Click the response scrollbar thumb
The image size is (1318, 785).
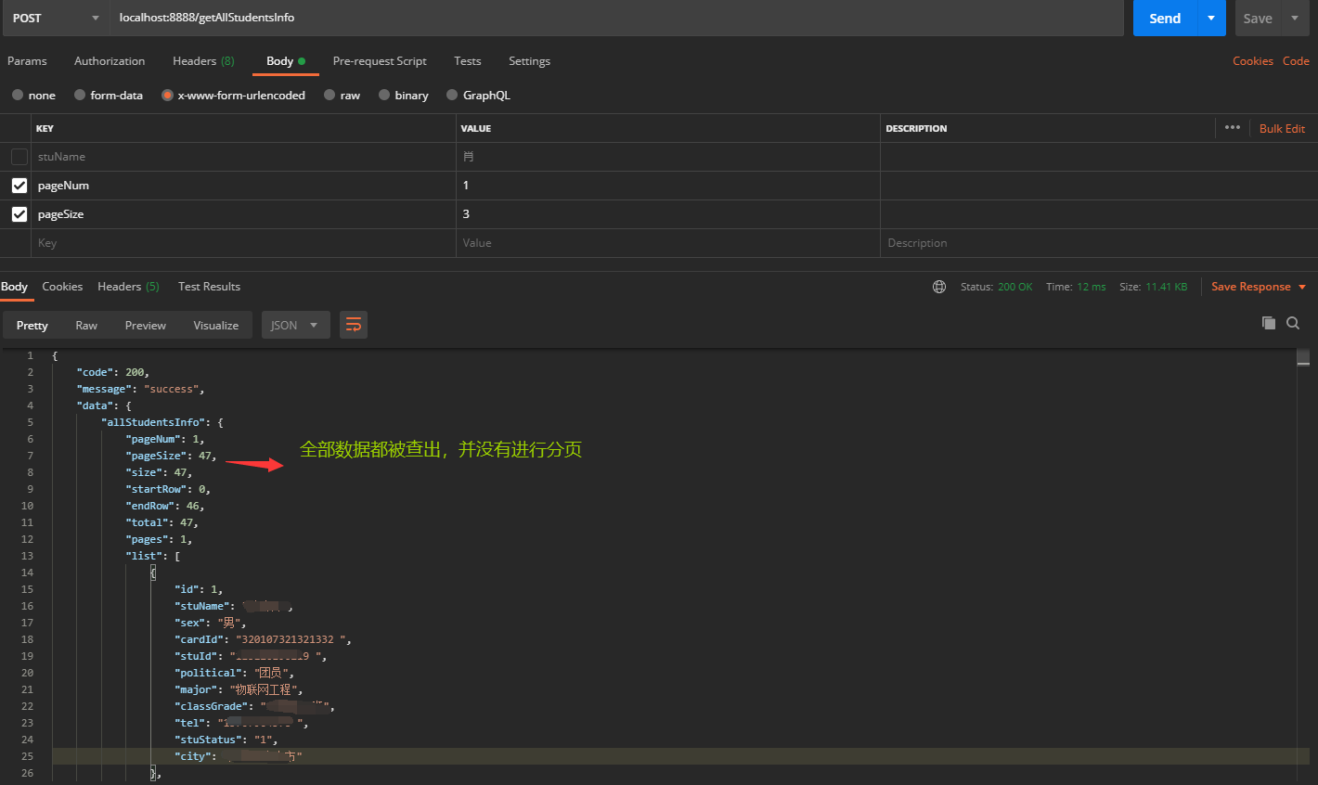coord(1303,357)
